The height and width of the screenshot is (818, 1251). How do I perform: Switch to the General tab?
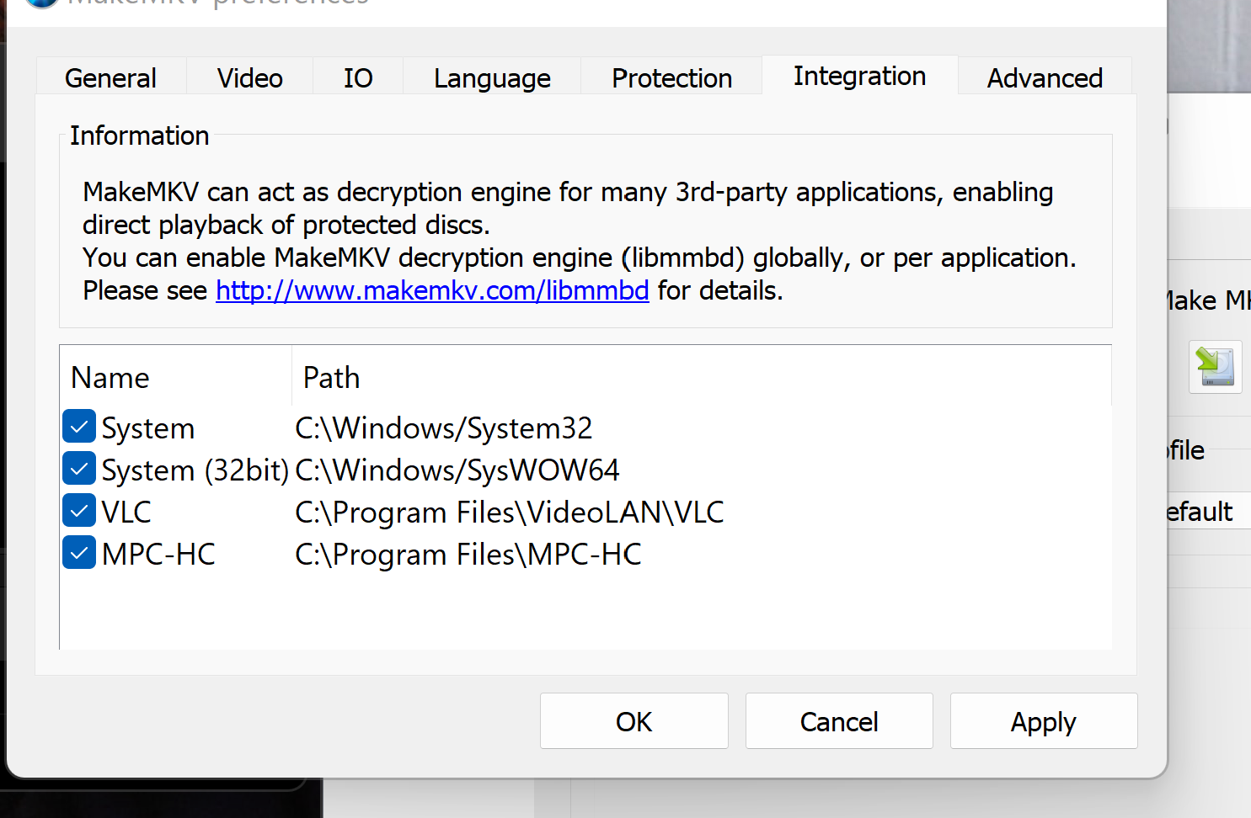[x=110, y=77]
